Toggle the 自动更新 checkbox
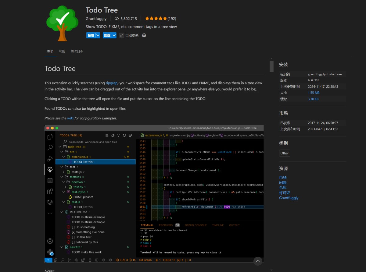The image size is (366, 272). point(121,35)
